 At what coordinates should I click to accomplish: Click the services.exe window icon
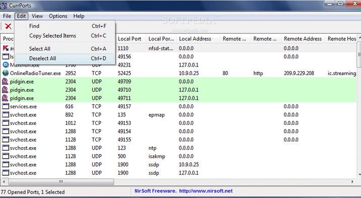pos(6,106)
